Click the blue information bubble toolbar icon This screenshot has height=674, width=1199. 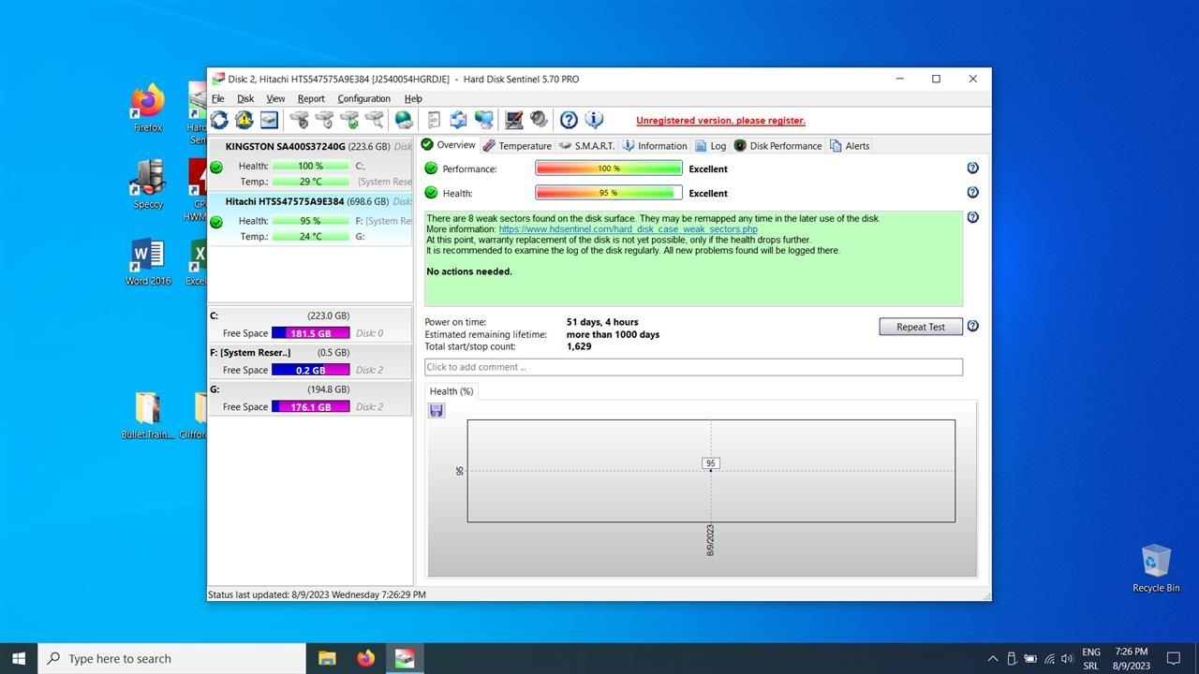594,120
